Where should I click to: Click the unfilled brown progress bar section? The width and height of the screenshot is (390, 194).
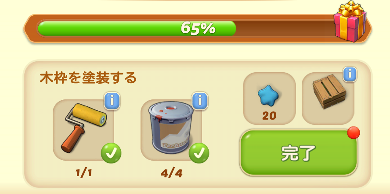(285, 28)
